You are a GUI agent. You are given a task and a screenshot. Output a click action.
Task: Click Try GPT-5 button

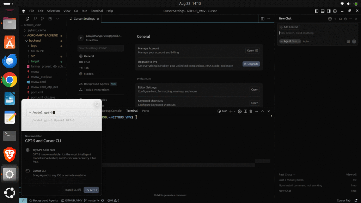pyautogui.click(x=91, y=190)
